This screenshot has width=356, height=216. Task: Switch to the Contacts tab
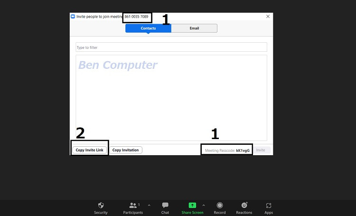(x=148, y=28)
